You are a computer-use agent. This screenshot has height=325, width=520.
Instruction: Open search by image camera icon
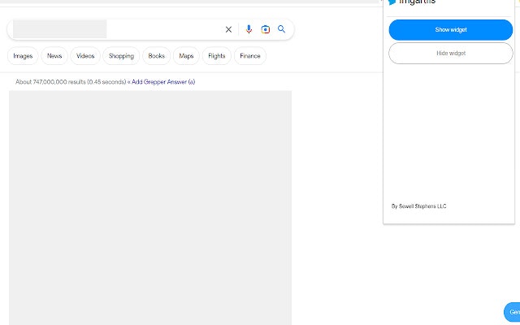pos(266,29)
